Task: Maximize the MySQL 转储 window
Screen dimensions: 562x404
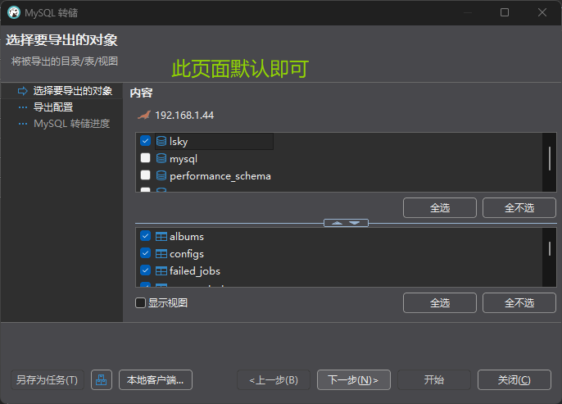Action: (x=505, y=12)
